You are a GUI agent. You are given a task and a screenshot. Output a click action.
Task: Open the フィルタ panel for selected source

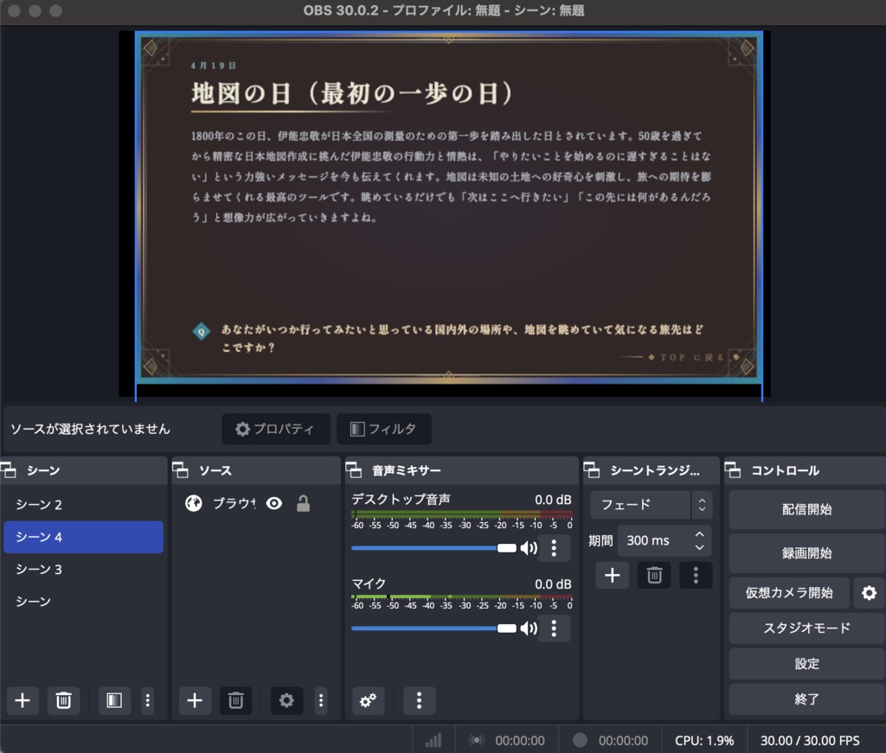[x=382, y=429]
